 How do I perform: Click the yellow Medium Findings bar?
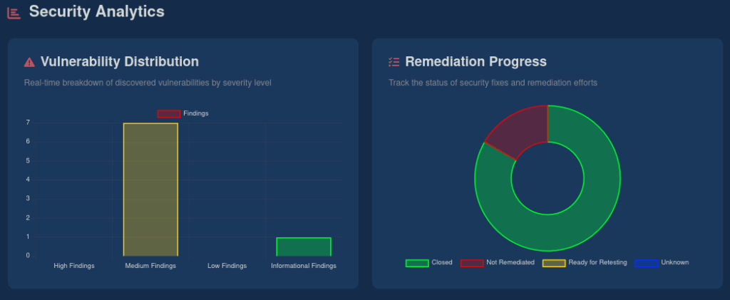click(x=150, y=190)
